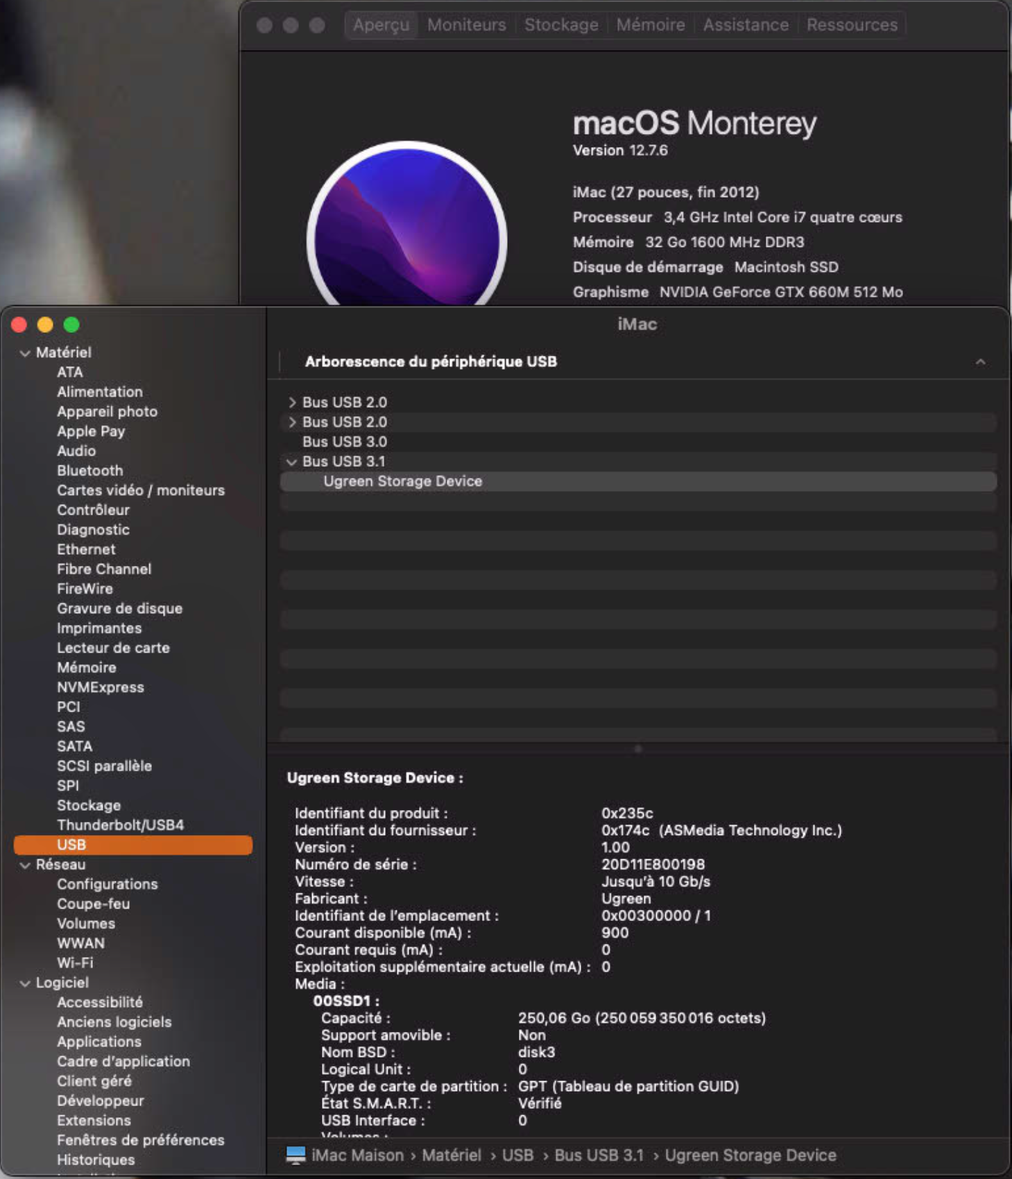Open Lecteur de carte in the sidebar
The width and height of the screenshot is (1012, 1179).
113,648
